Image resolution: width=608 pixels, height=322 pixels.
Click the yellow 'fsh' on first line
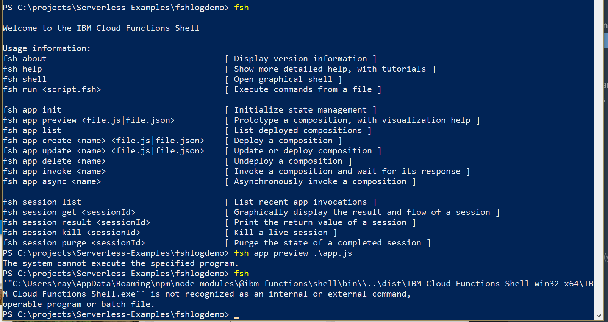click(x=241, y=8)
